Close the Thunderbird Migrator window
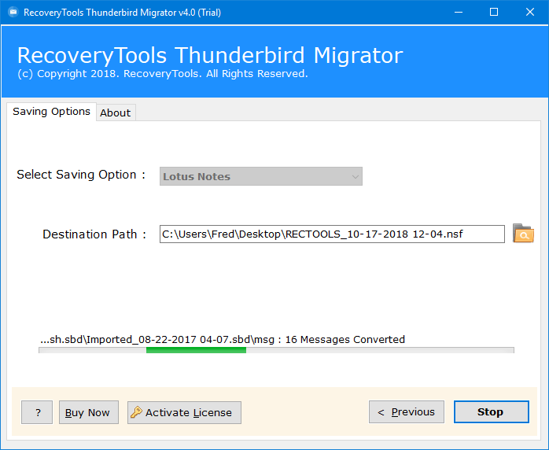Viewport: 549px width, 450px height. (x=530, y=13)
